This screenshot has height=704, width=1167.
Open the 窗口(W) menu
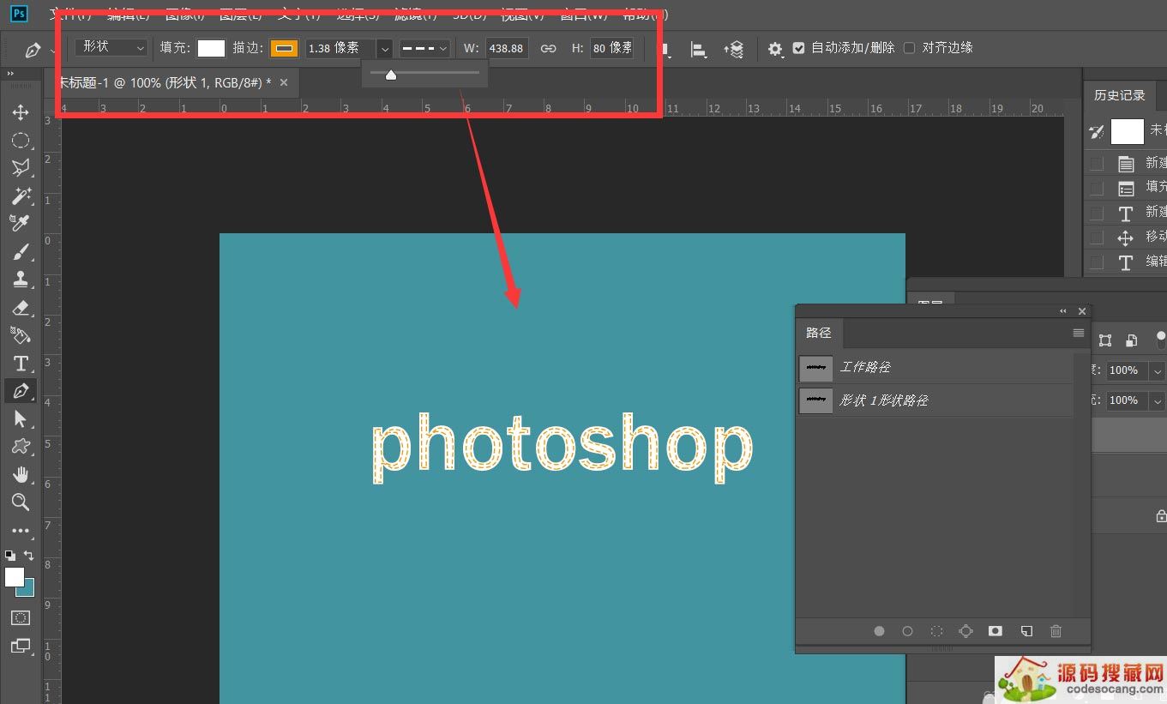(x=584, y=14)
